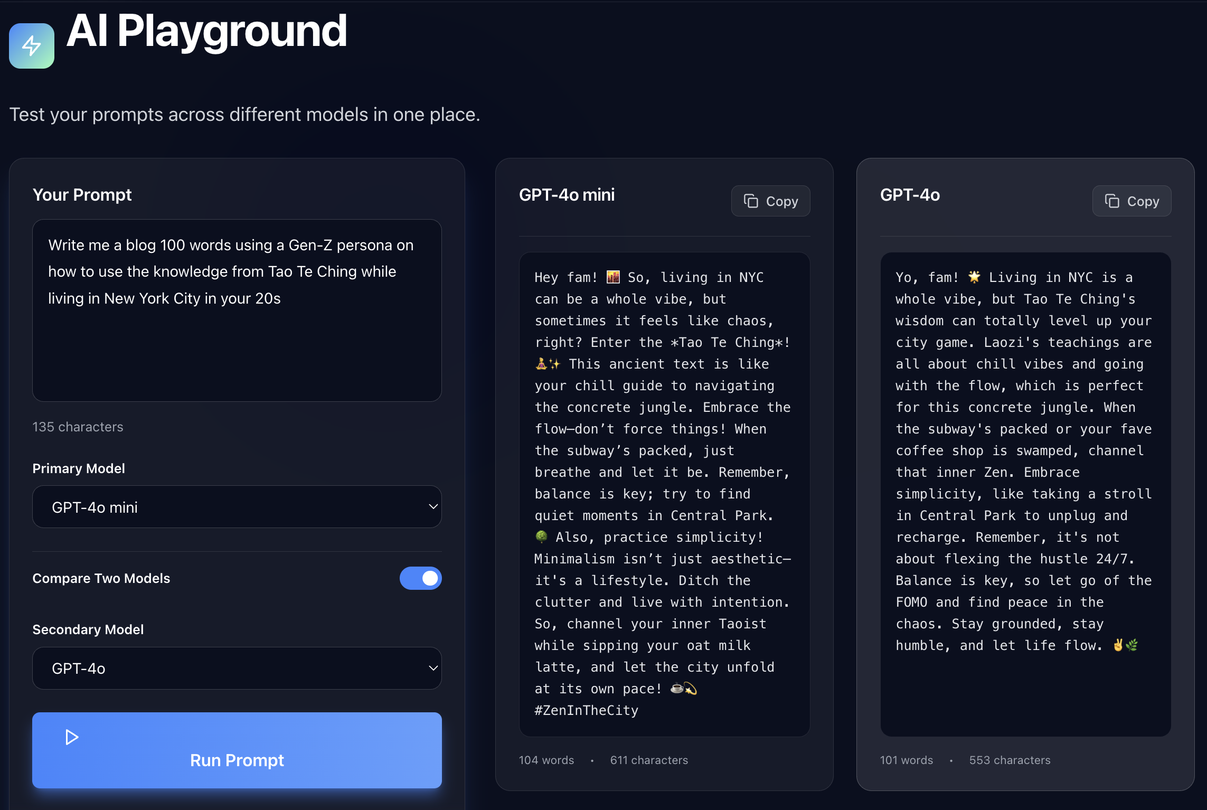Screen dimensions: 1207x810
Task: Click Copy button text for GPT-4o output
Action: (x=1143, y=201)
